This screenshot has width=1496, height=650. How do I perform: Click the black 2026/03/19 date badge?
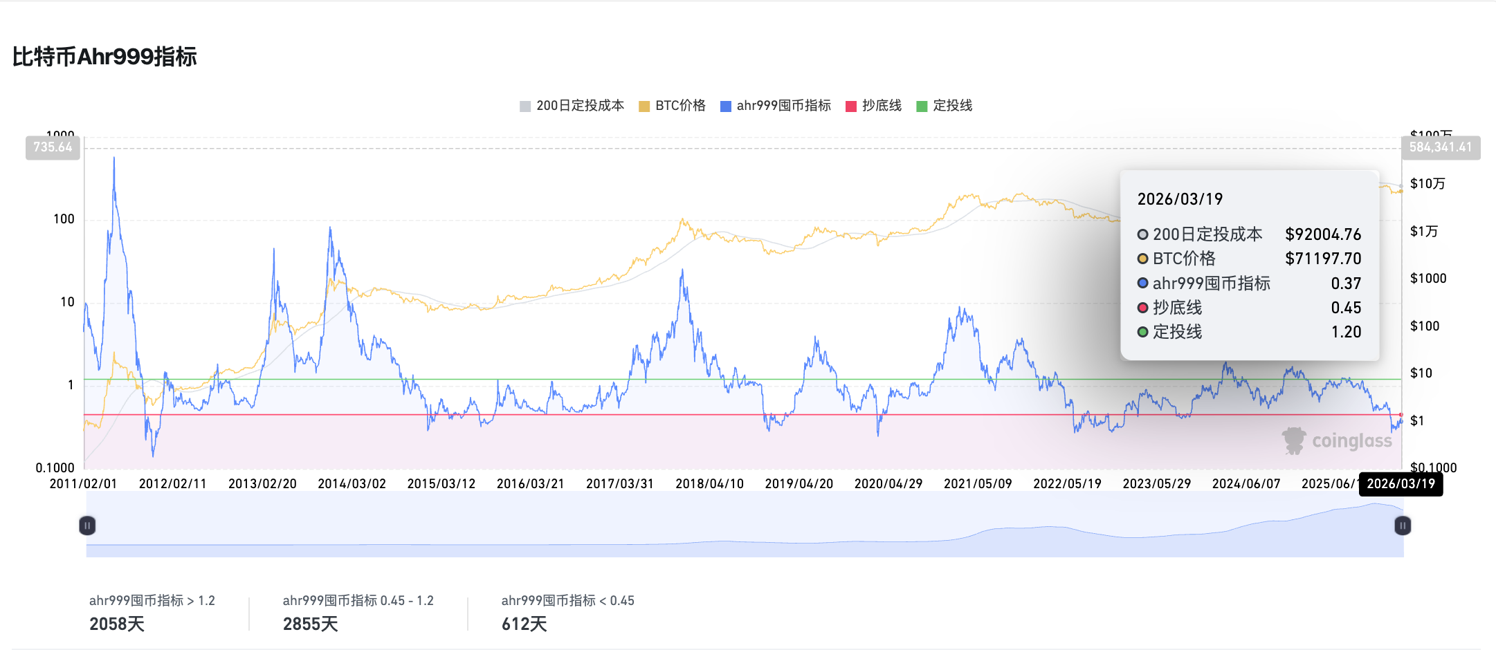[1401, 485]
